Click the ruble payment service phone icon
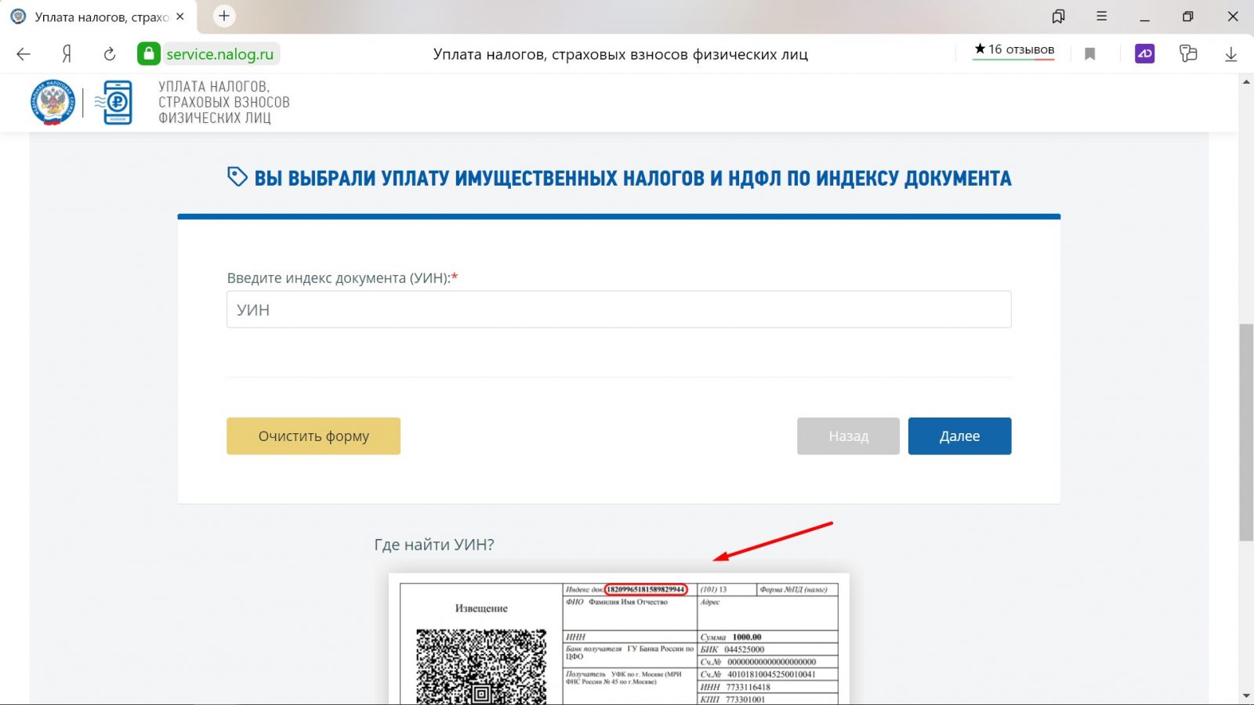Image resolution: width=1254 pixels, height=705 pixels. pos(116,102)
